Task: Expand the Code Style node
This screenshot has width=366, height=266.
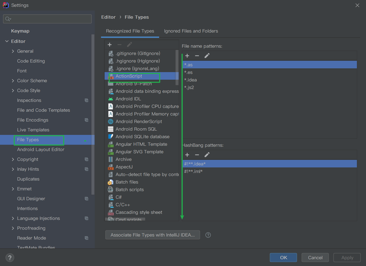Action: [x=13, y=91]
